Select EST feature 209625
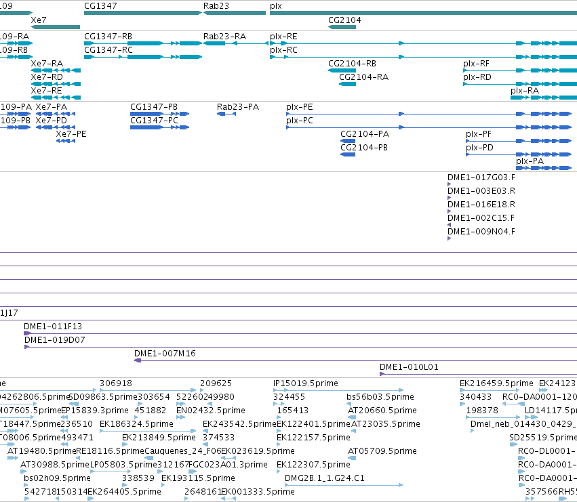Image resolution: width=577 pixels, height=502 pixels. point(201,390)
